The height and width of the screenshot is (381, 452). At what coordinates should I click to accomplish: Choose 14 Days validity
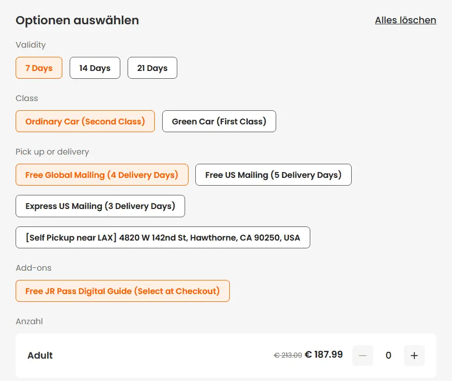click(95, 68)
